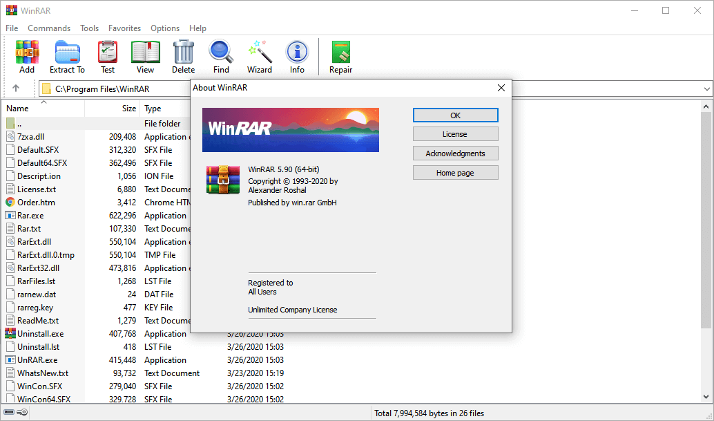Select the Default.SFX file

tap(38, 149)
